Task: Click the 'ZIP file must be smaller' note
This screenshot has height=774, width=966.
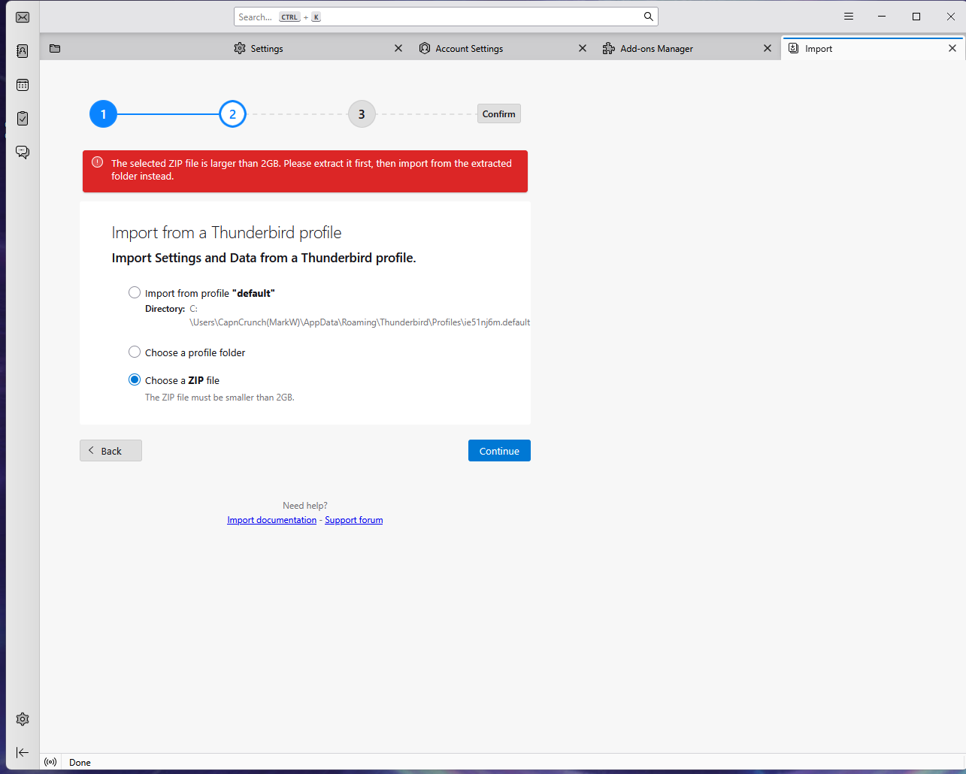Action: coord(220,397)
